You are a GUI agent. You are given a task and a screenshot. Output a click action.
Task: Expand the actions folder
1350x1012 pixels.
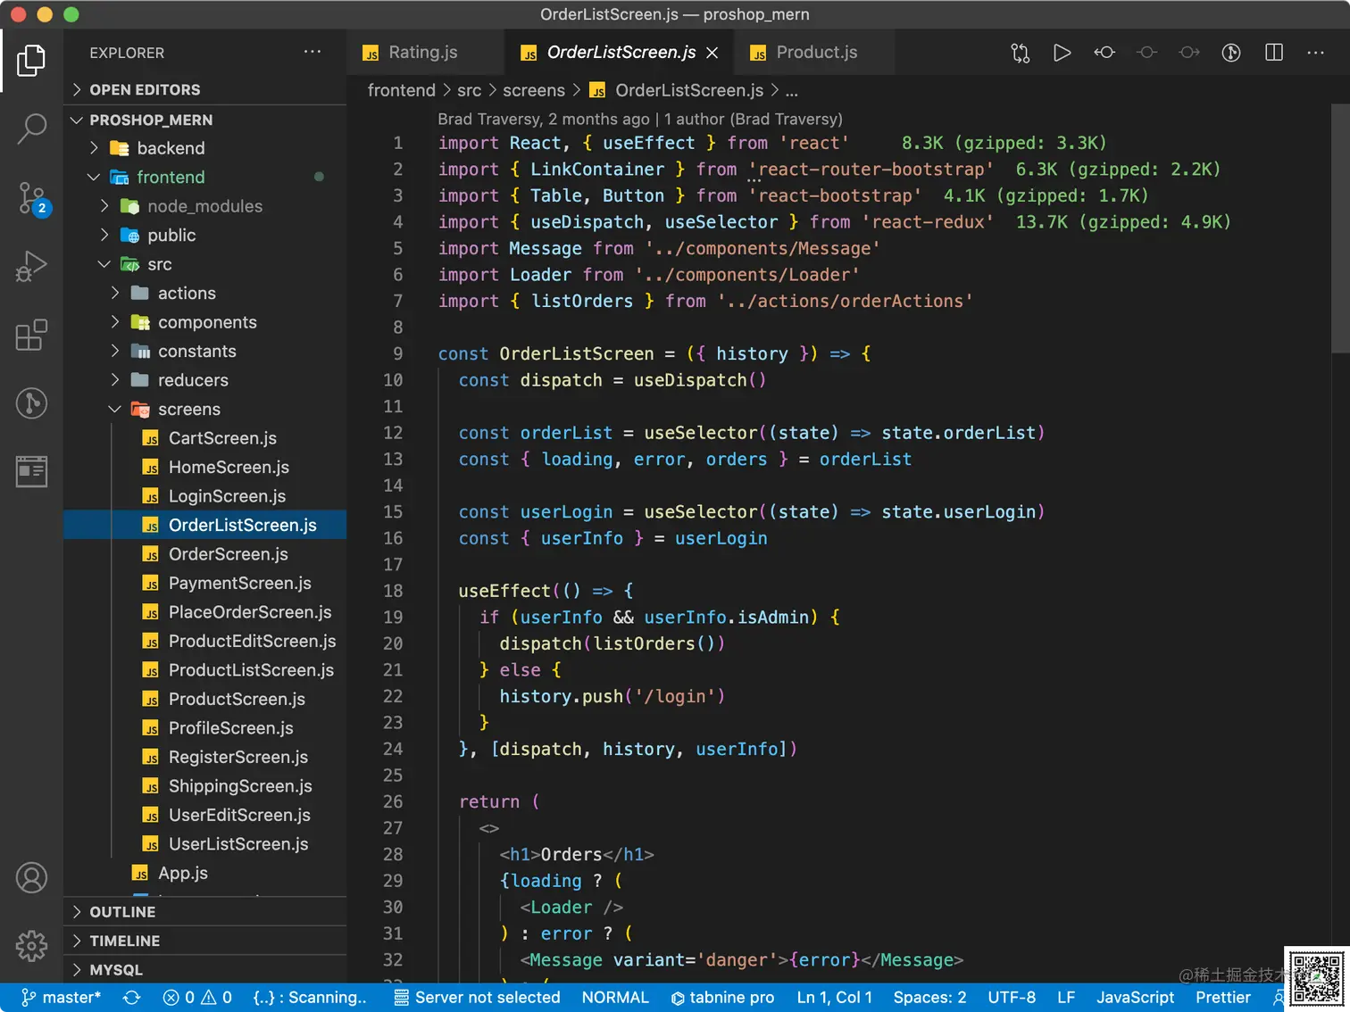206,294
